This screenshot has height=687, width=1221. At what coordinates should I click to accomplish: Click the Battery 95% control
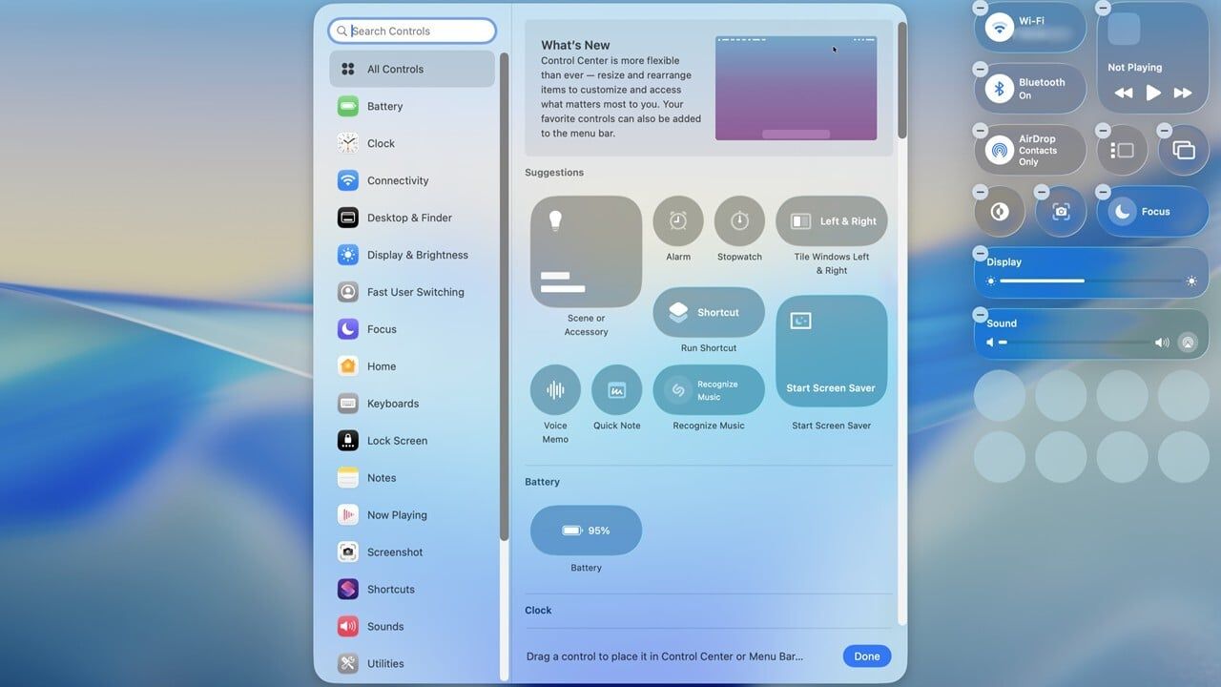[x=585, y=529]
